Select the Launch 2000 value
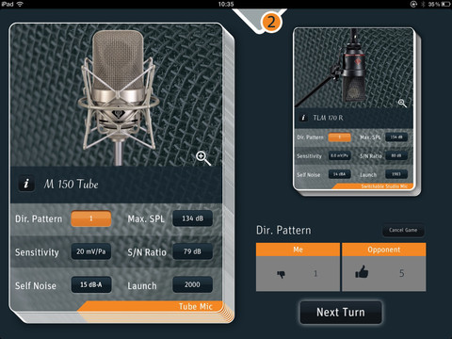This screenshot has width=452, height=339. [192, 284]
